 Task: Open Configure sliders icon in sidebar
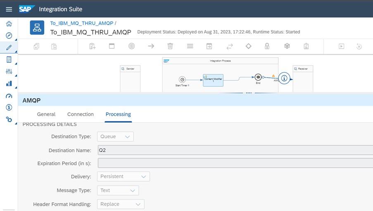click(x=9, y=71)
